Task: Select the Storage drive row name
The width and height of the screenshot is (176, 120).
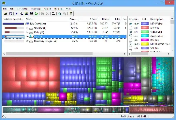Action: point(40,28)
